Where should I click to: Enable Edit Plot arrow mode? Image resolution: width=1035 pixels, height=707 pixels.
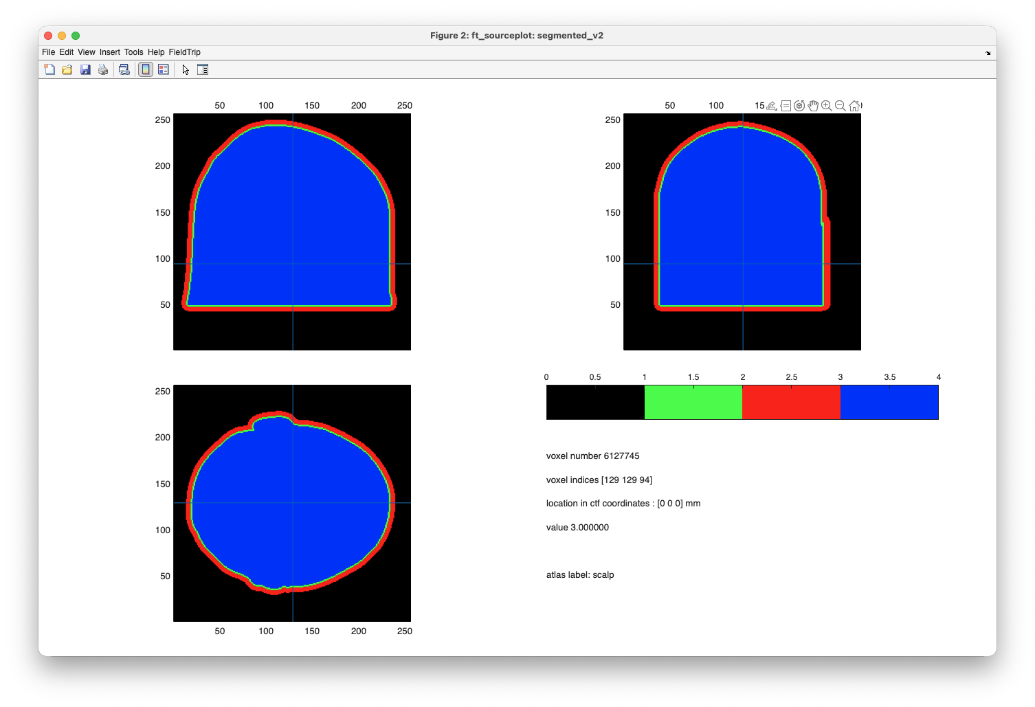(x=186, y=69)
